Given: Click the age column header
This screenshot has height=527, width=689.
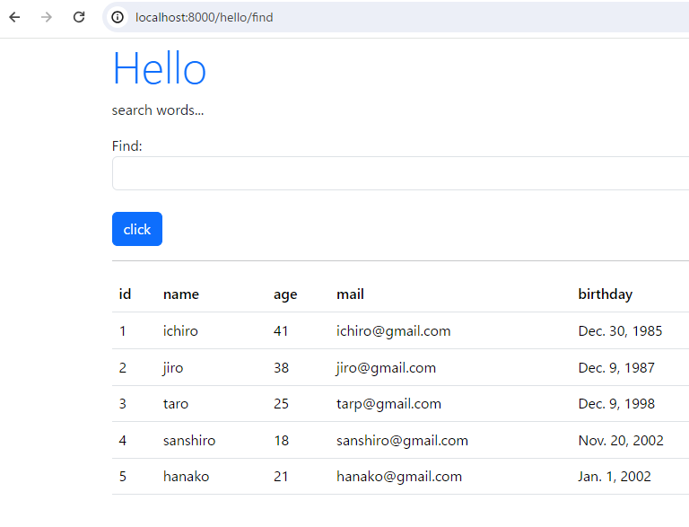Looking at the screenshot, I should coord(285,294).
